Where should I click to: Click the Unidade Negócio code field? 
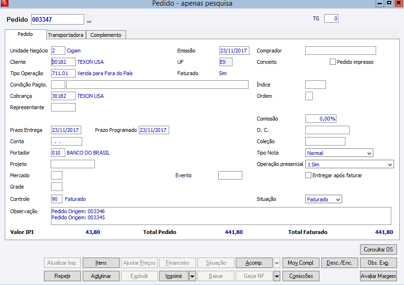pyautogui.click(x=58, y=51)
